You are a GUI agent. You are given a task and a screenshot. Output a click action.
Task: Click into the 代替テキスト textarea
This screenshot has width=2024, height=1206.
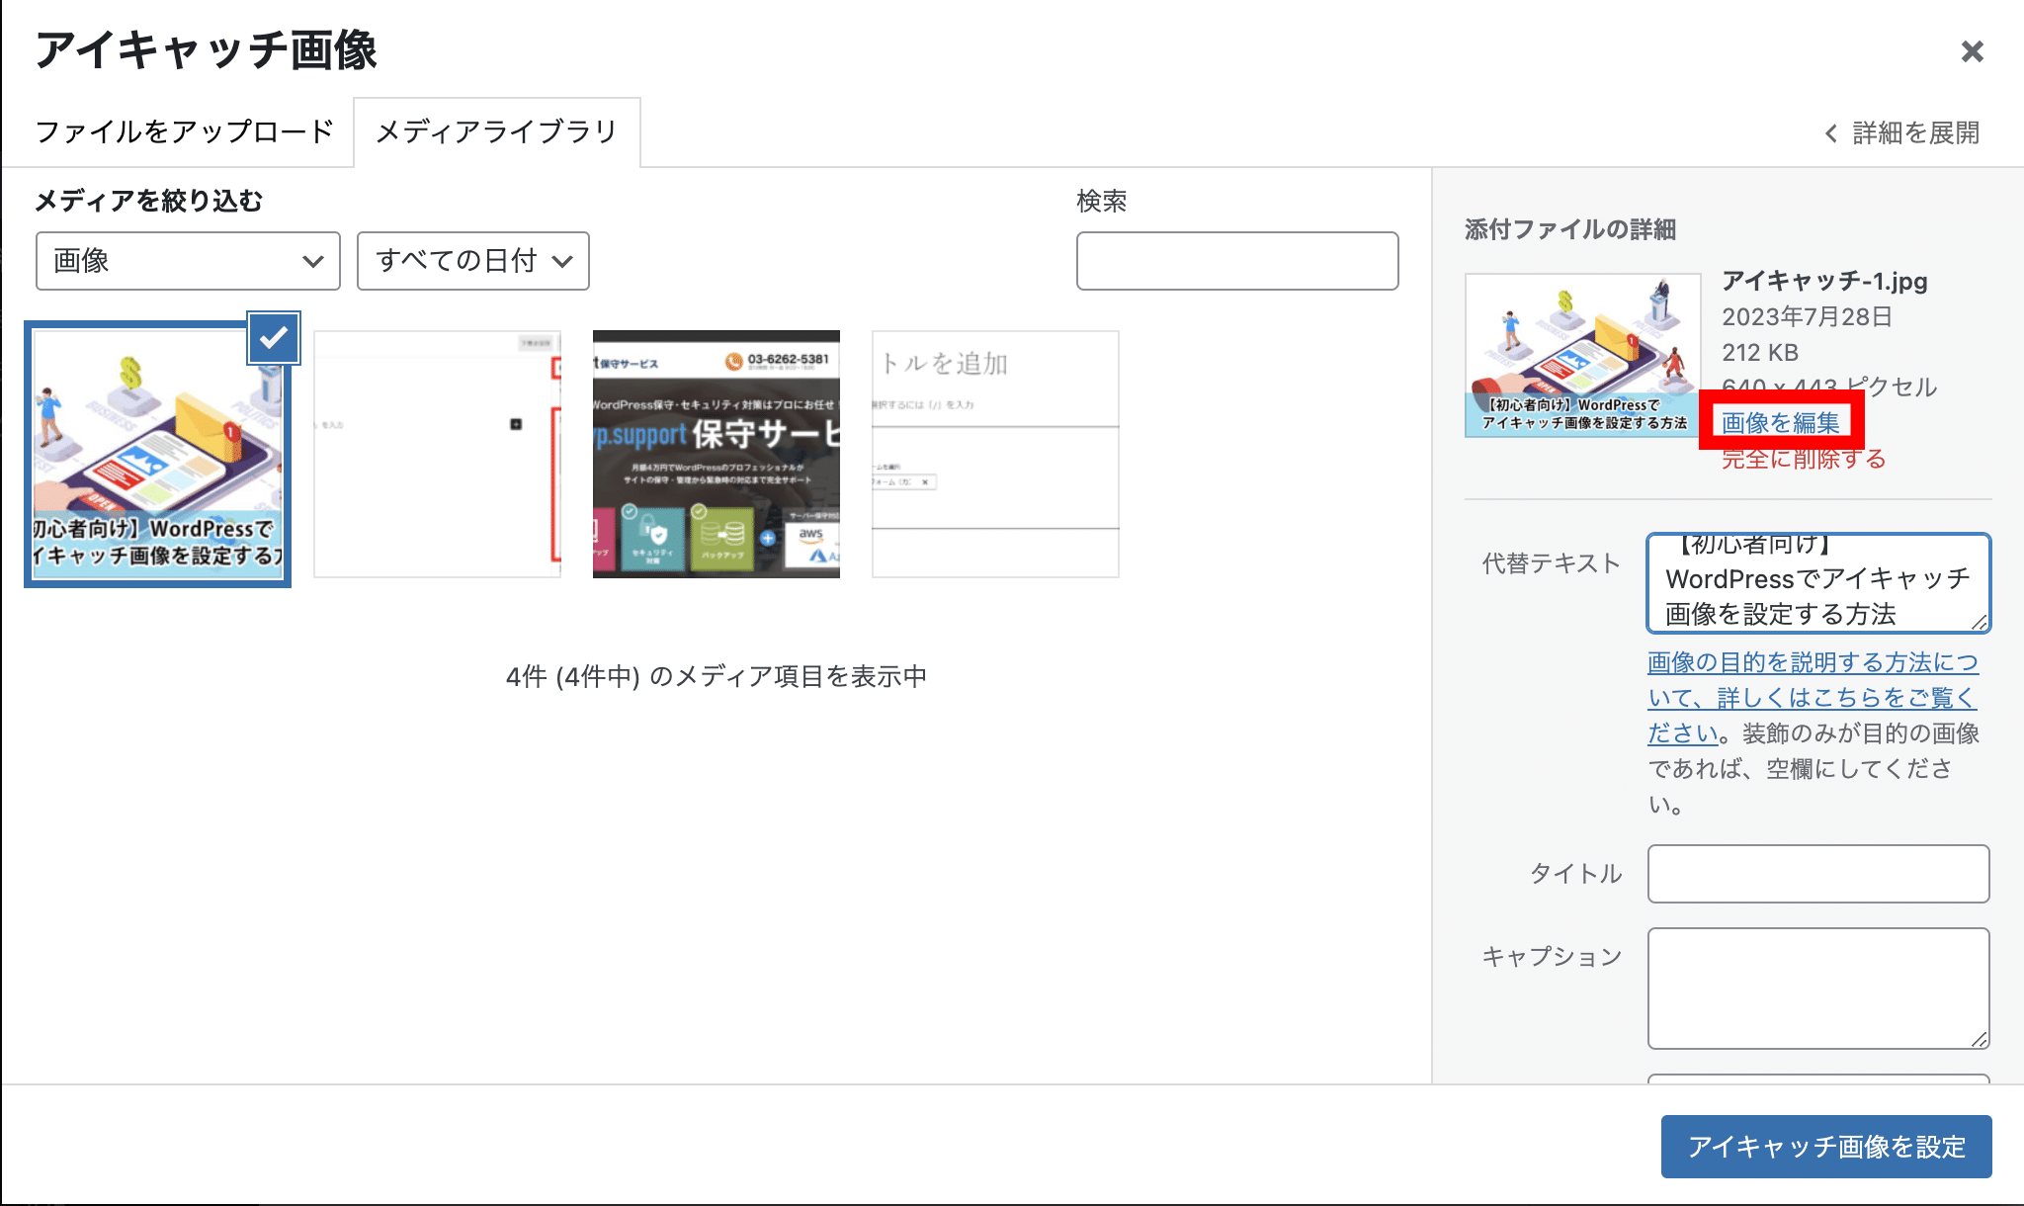pyautogui.click(x=1816, y=583)
